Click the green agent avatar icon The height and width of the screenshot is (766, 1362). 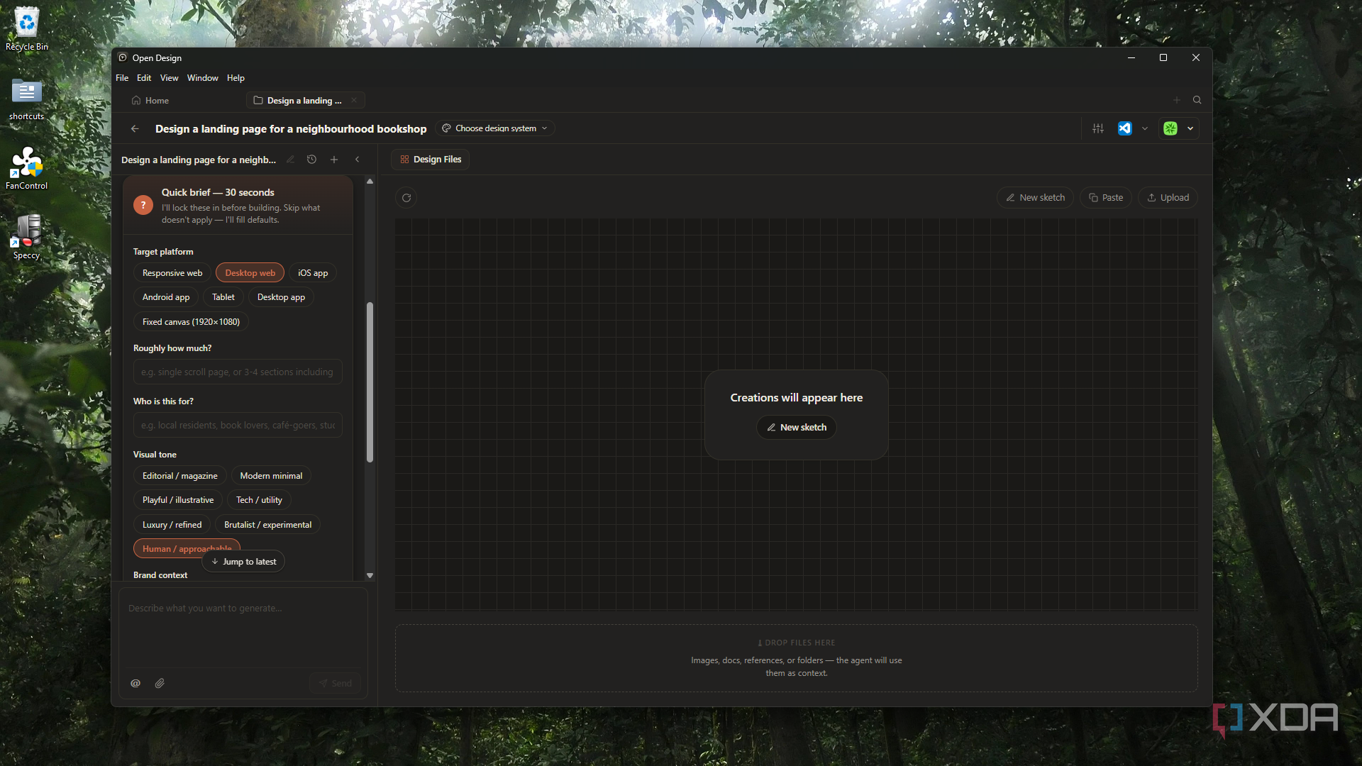(x=1170, y=128)
